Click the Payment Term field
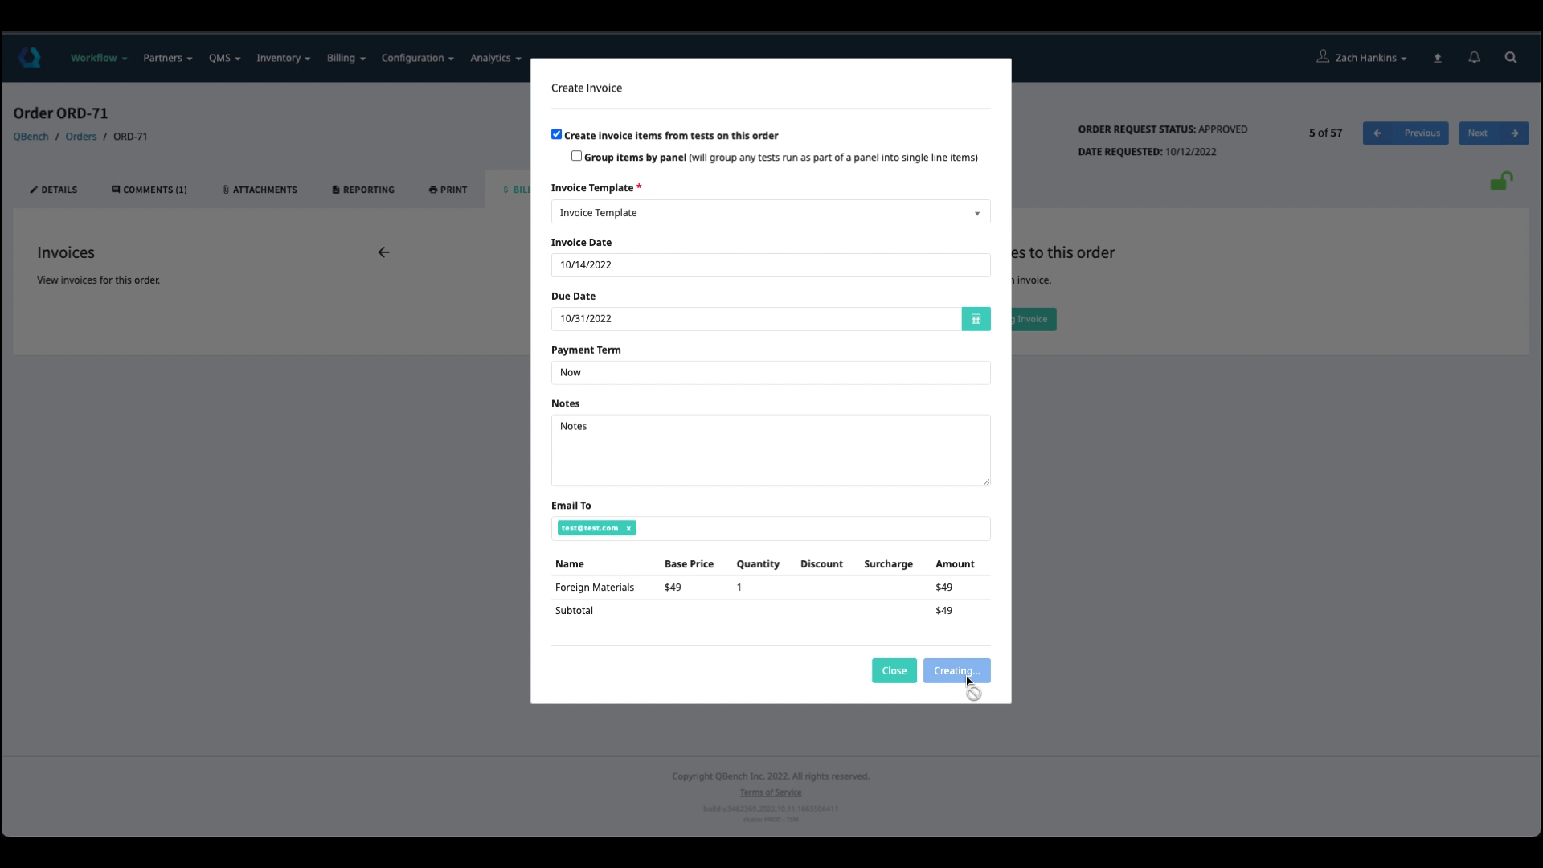This screenshot has height=868, width=1543. 770,373
